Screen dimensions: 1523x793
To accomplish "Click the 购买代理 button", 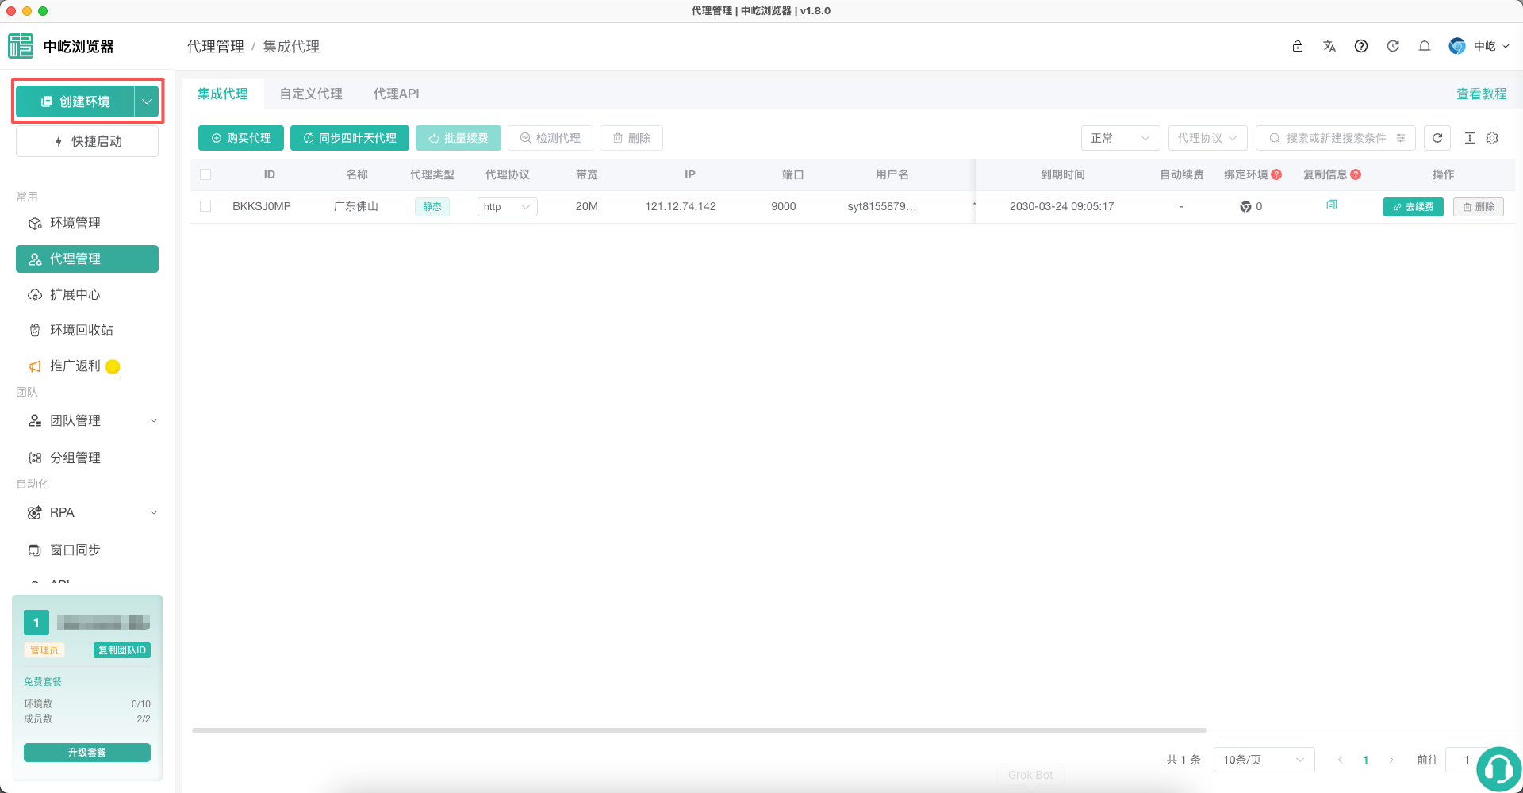I will point(241,138).
